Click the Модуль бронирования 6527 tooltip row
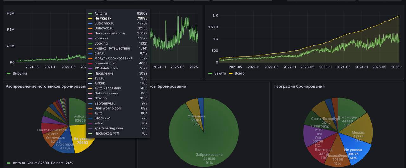Viewport: 406px width, 168px height. pos(118,58)
